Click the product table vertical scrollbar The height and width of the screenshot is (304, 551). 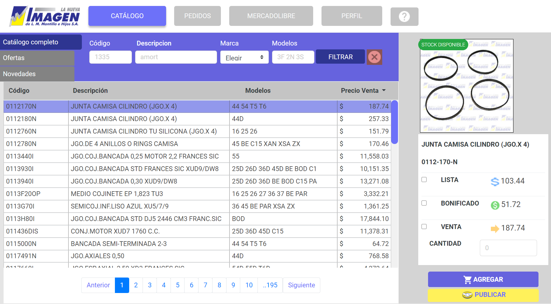pyautogui.click(x=394, y=122)
